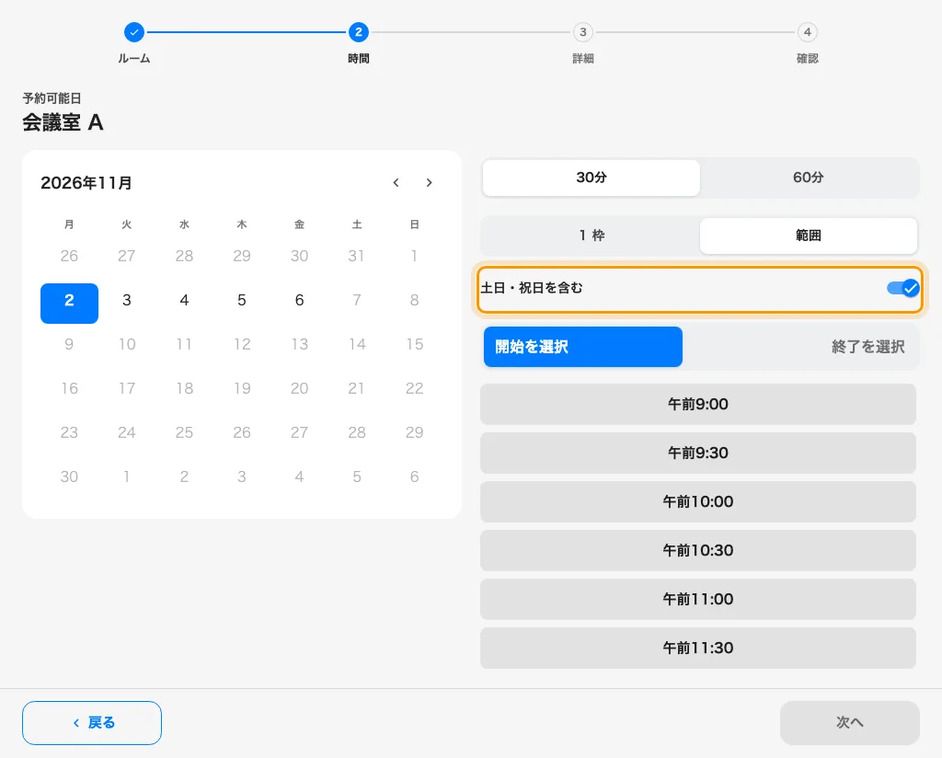Click Sunday November 8 on calendar

click(x=415, y=300)
